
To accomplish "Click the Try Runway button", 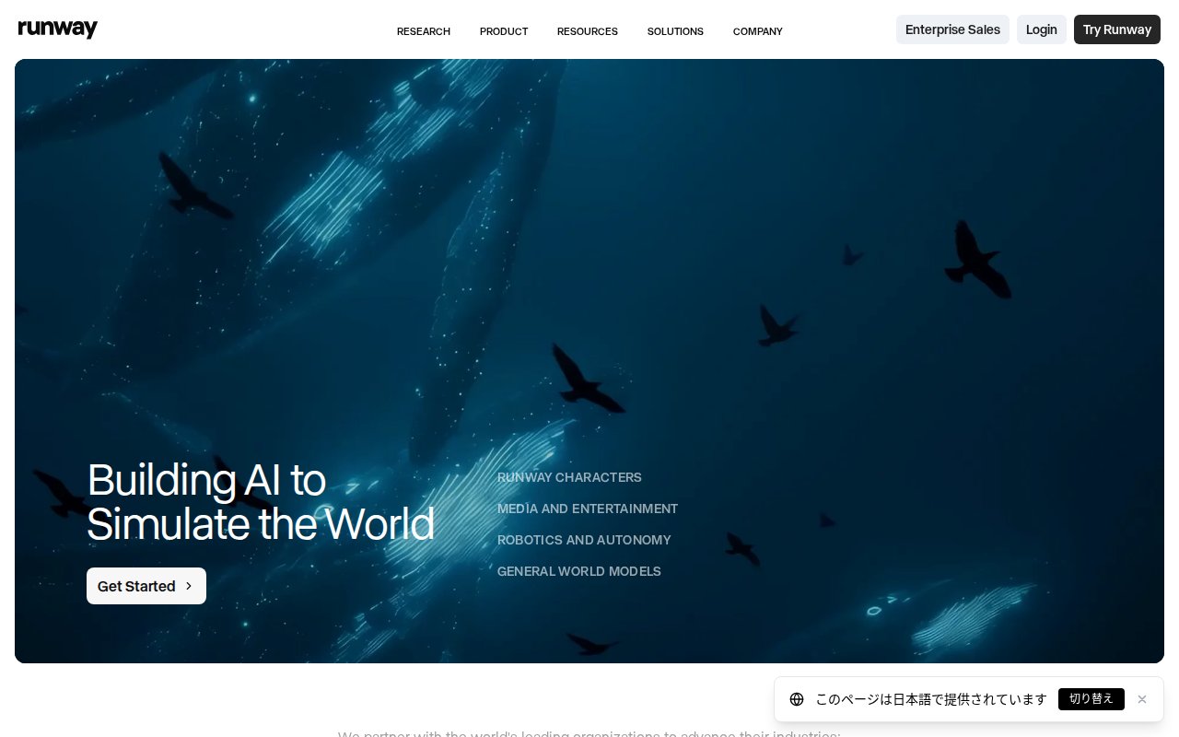I will [1117, 29].
